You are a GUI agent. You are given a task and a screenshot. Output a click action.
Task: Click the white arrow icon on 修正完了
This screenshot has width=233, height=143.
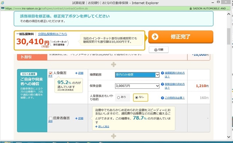click(x=155, y=36)
